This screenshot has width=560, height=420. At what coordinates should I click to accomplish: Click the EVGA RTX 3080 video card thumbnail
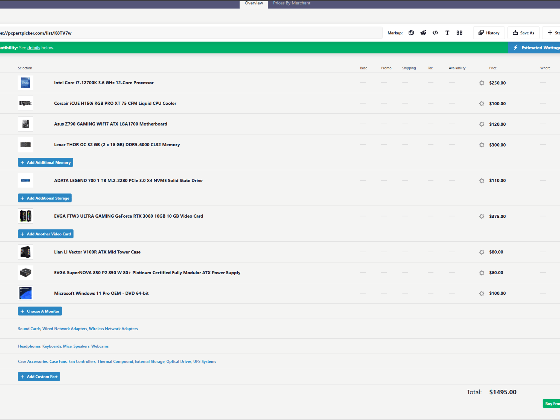[x=25, y=216]
